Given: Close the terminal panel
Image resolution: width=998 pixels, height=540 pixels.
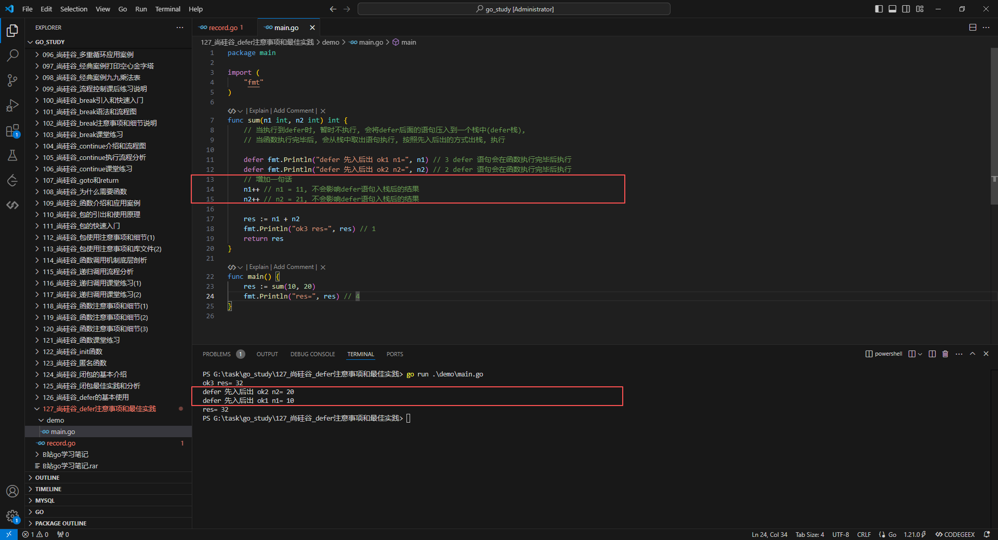Looking at the screenshot, I should click(x=986, y=354).
